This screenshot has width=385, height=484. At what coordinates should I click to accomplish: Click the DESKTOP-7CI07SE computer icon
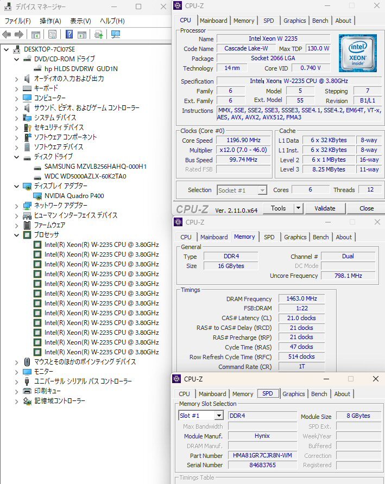coord(17,49)
